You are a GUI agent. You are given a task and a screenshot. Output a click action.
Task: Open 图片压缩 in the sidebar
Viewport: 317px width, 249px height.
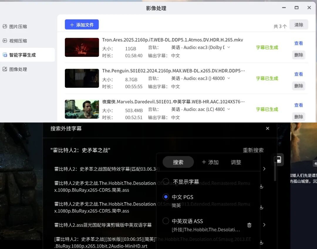coord(18,26)
